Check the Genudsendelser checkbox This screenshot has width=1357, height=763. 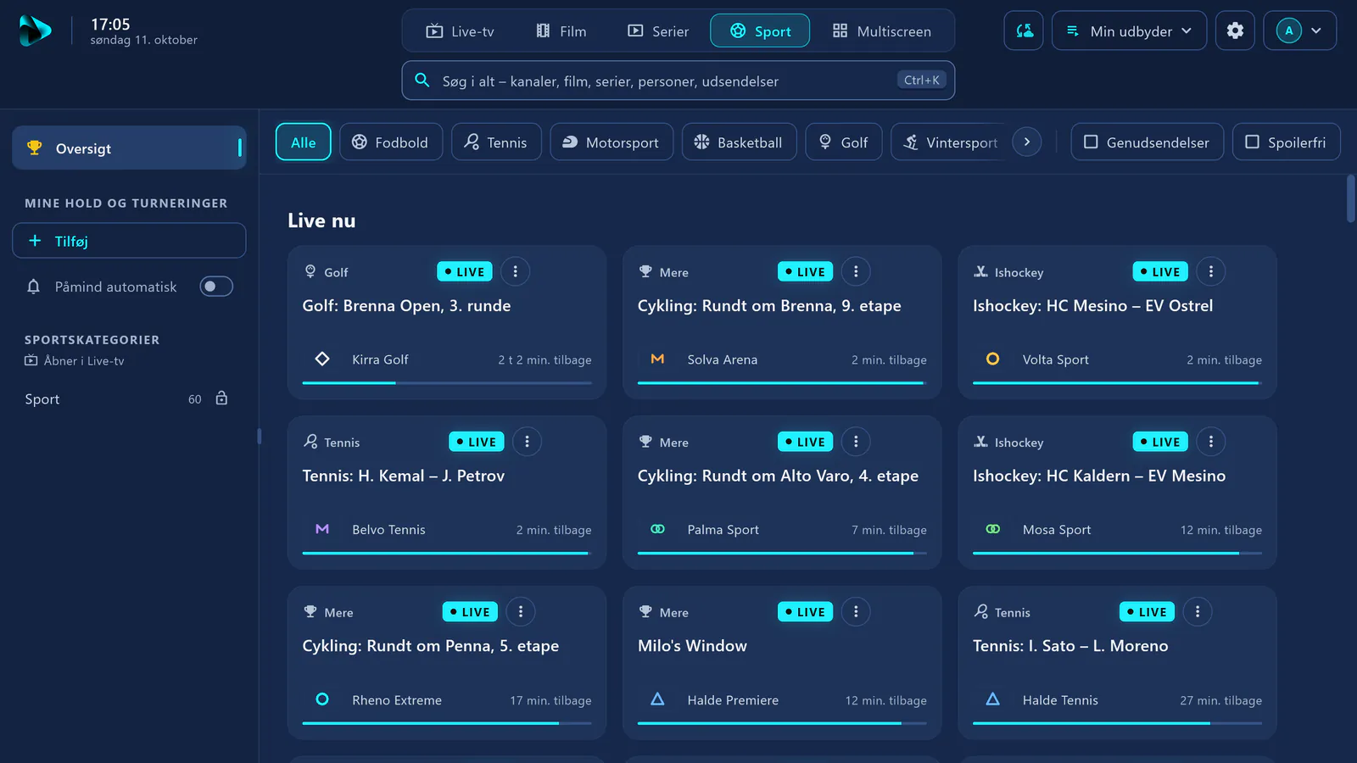(1092, 142)
